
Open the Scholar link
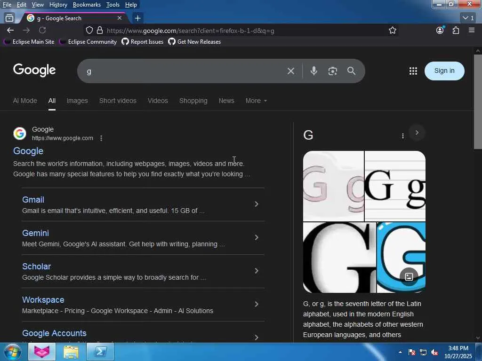37,267
